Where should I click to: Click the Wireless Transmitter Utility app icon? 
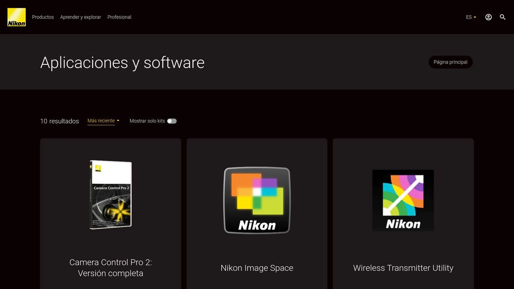pos(403,200)
